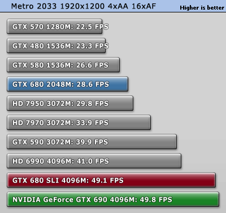
Task: Click the HD 7950 3072M bar
Action: coord(70,103)
